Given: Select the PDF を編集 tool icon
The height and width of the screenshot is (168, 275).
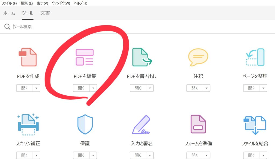Looking at the screenshot, I should click(x=85, y=57).
